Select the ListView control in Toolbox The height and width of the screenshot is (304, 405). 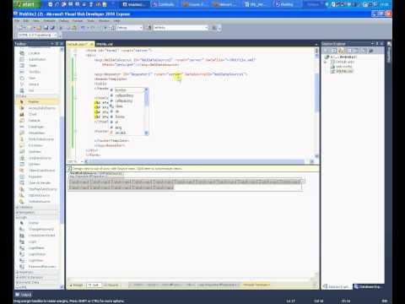35,164
